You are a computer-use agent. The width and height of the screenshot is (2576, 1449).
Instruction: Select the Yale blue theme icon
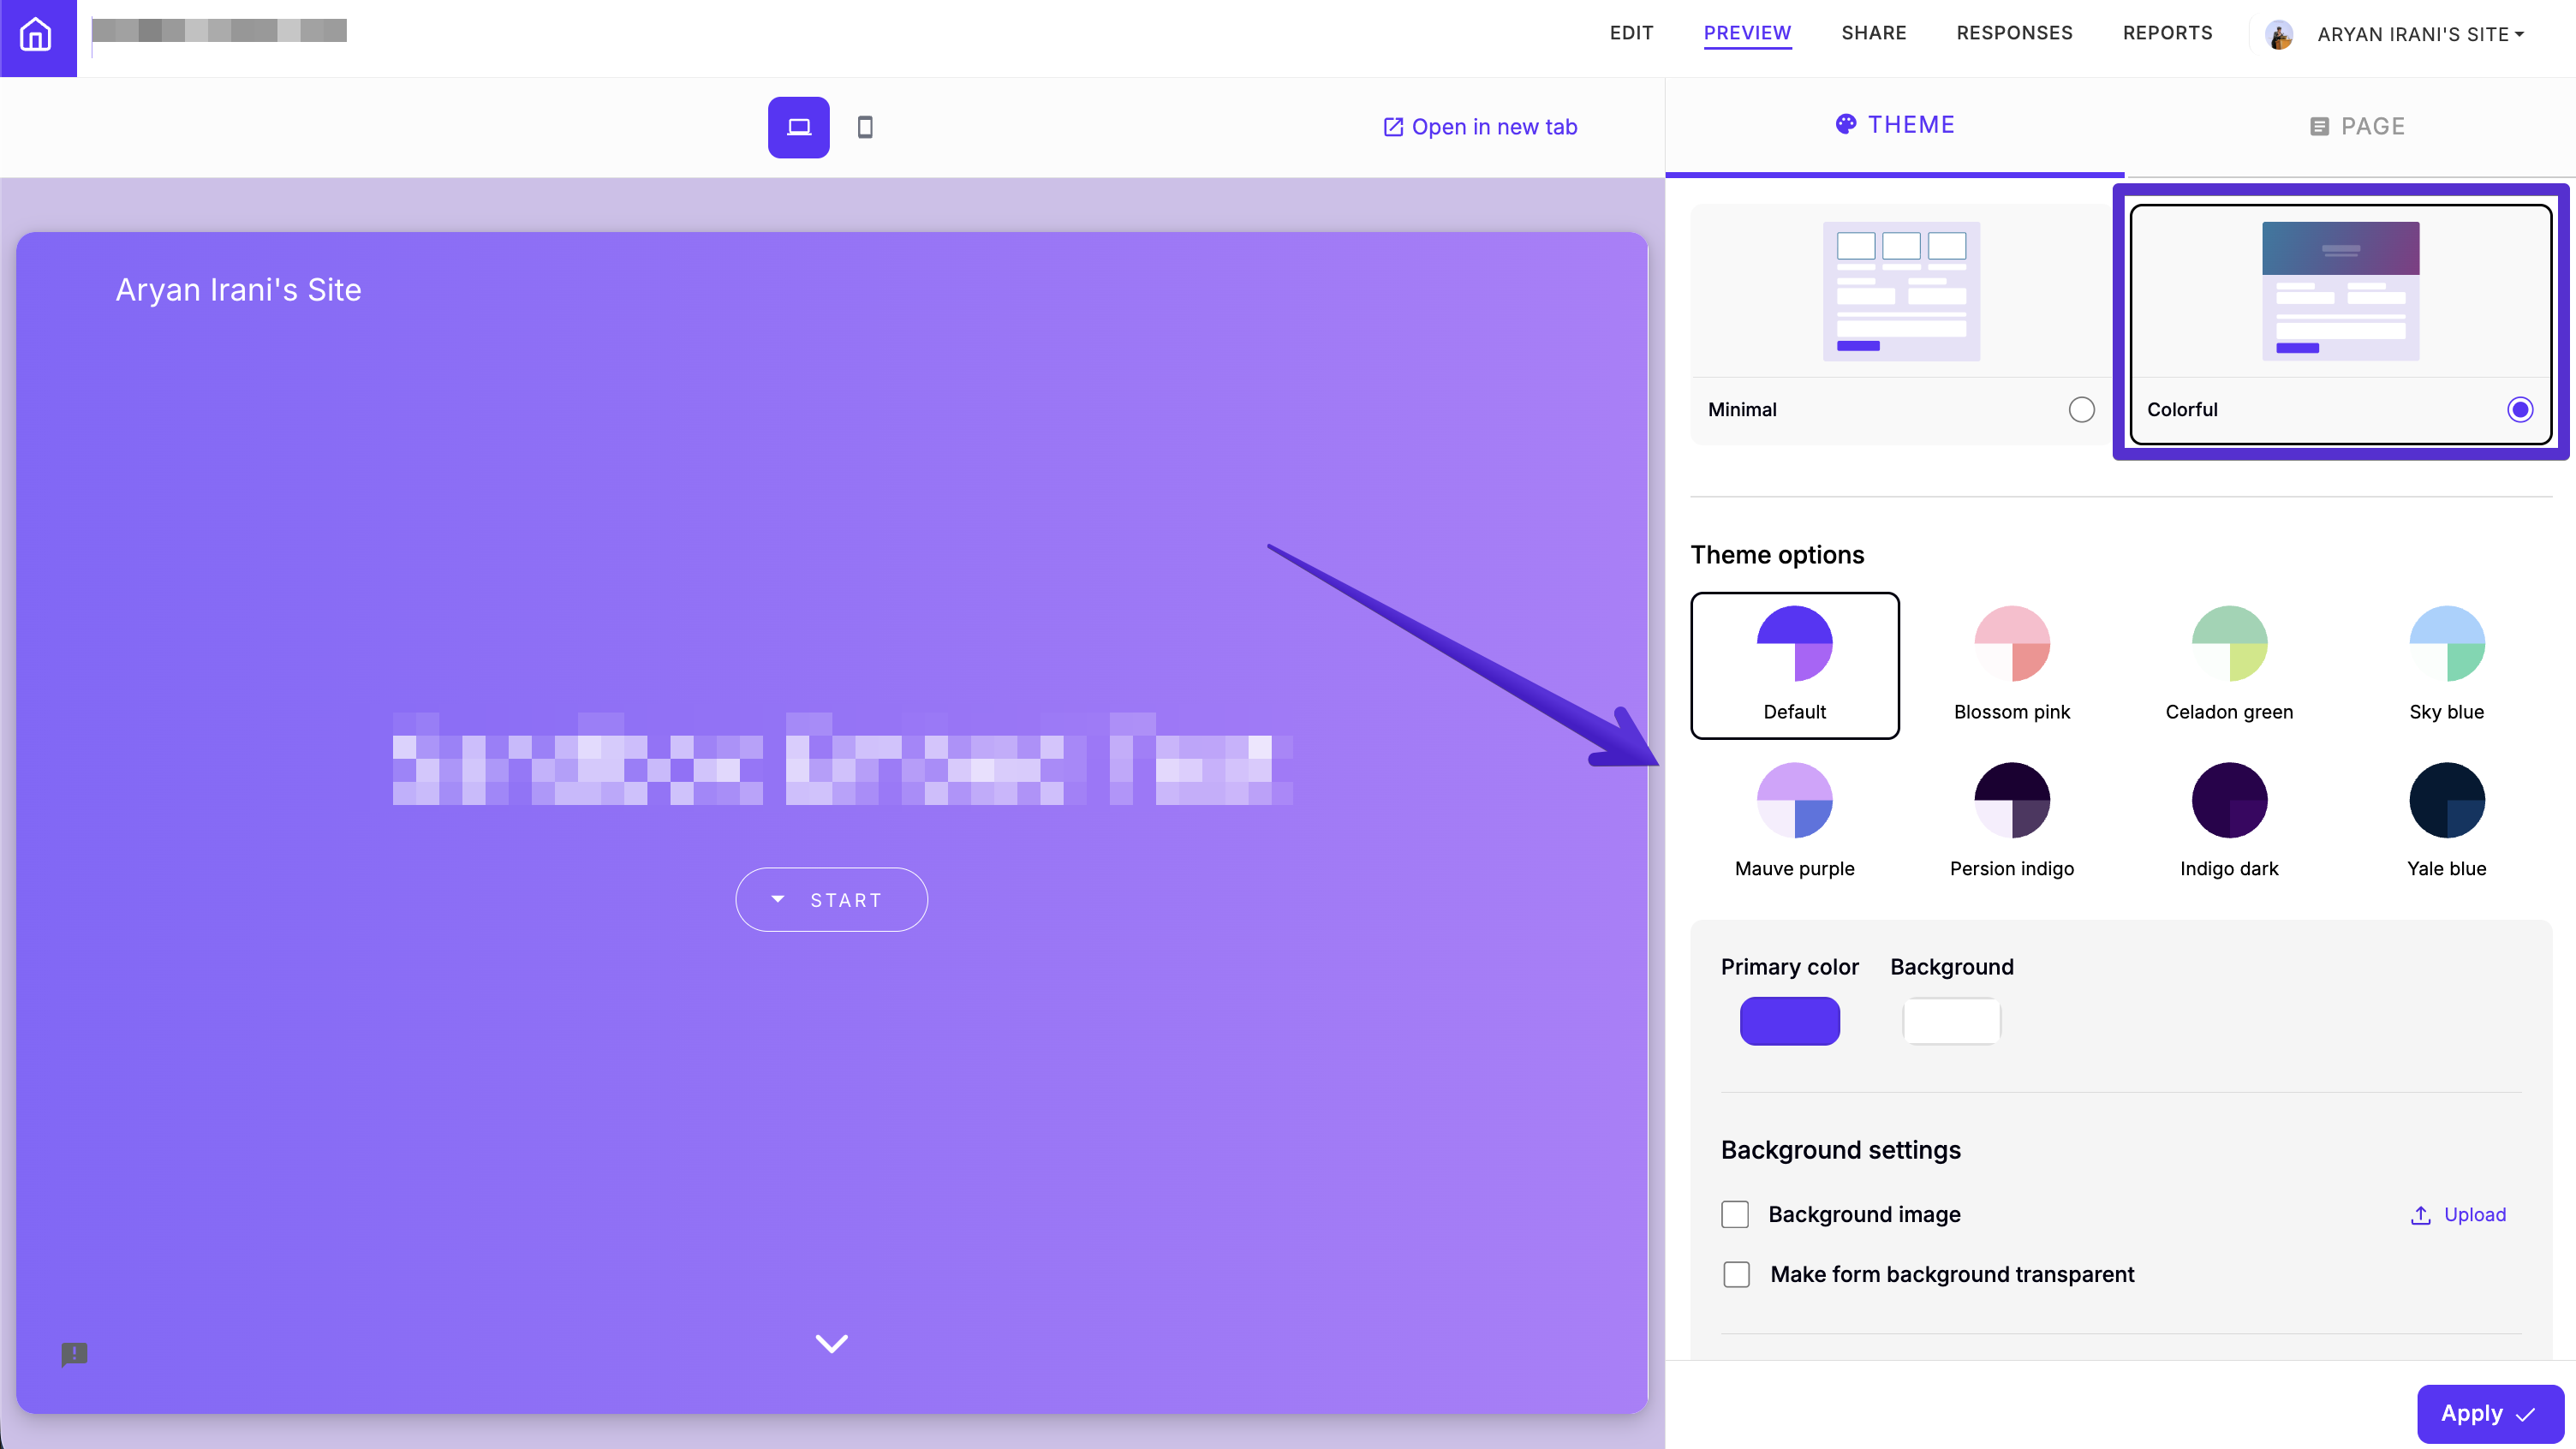pyautogui.click(x=2446, y=800)
